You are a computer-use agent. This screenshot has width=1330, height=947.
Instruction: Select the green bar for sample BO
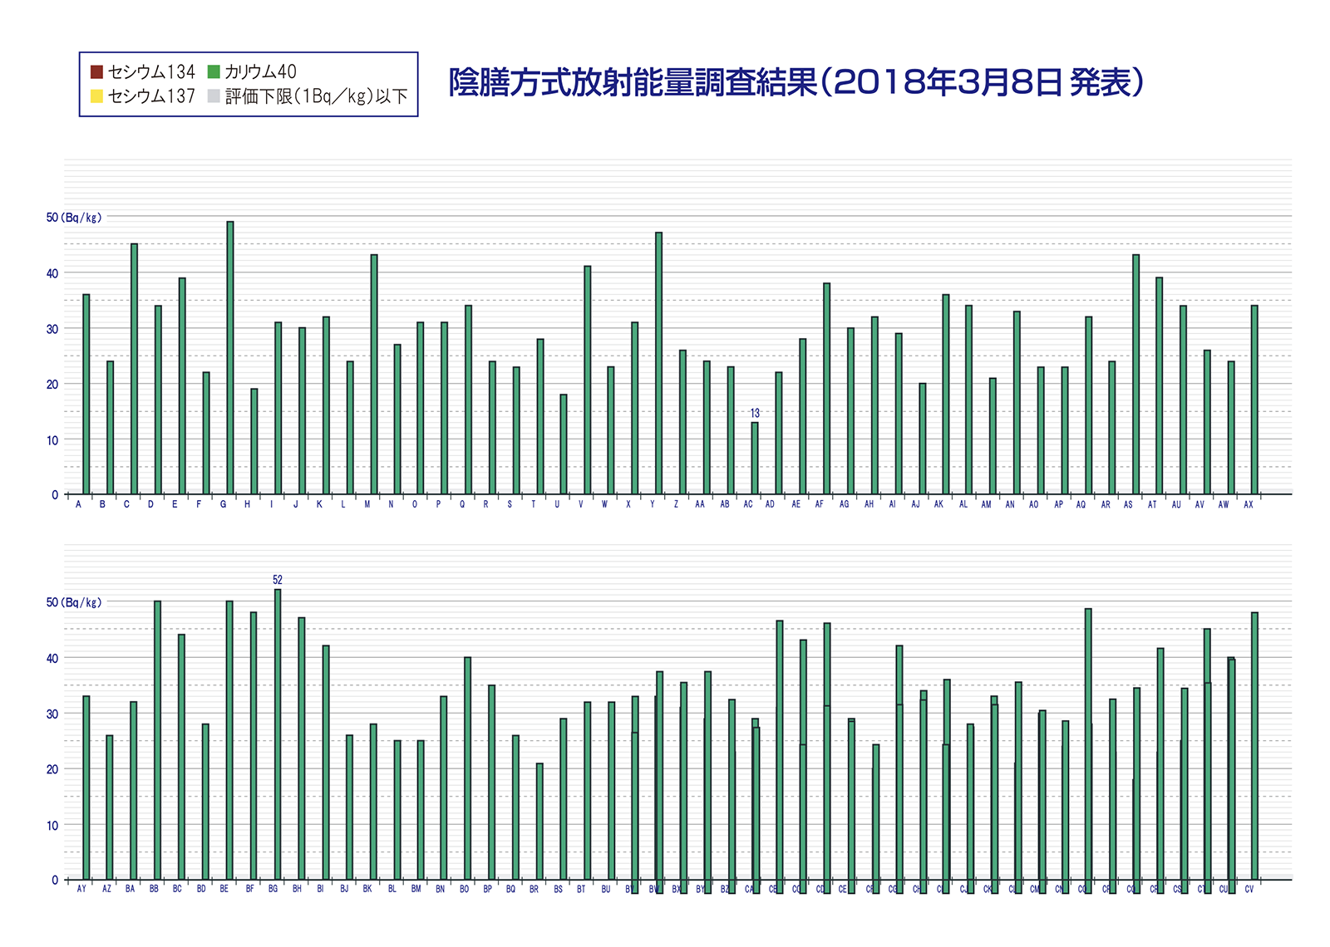[x=467, y=768]
